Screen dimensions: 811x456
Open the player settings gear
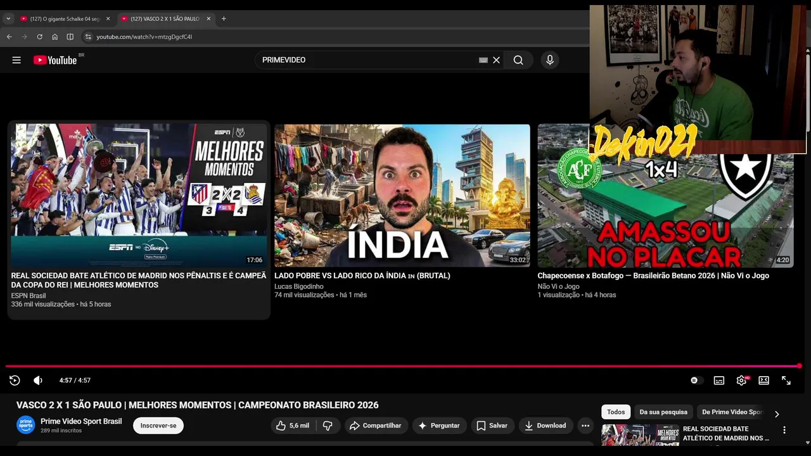pyautogui.click(x=741, y=381)
